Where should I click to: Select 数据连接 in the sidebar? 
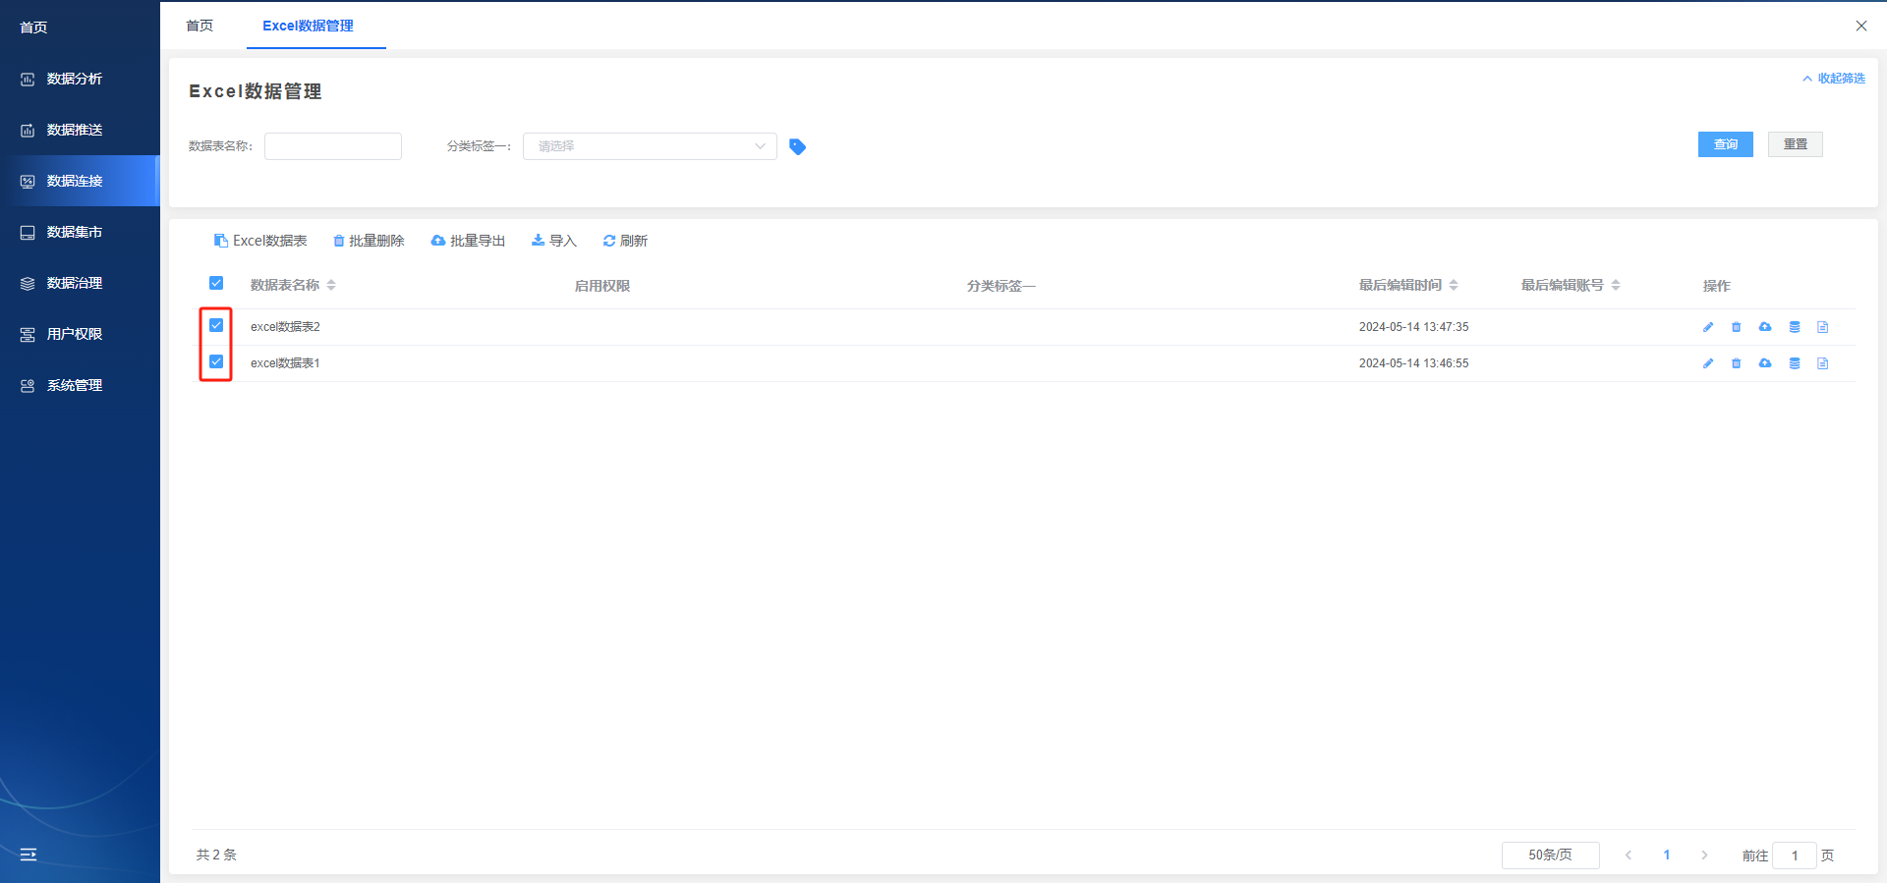(80, 181)
